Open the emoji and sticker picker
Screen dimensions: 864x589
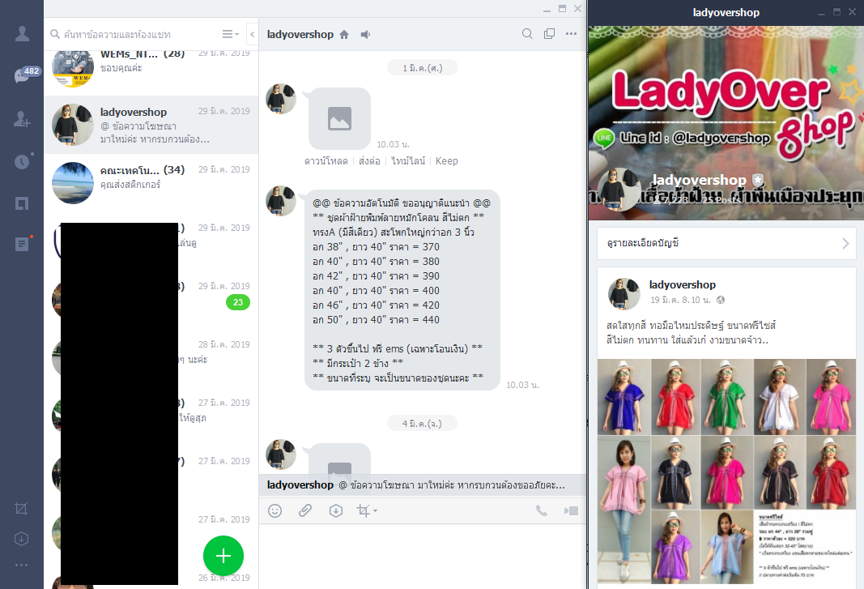pyautogui.click(x=275, y=510)
